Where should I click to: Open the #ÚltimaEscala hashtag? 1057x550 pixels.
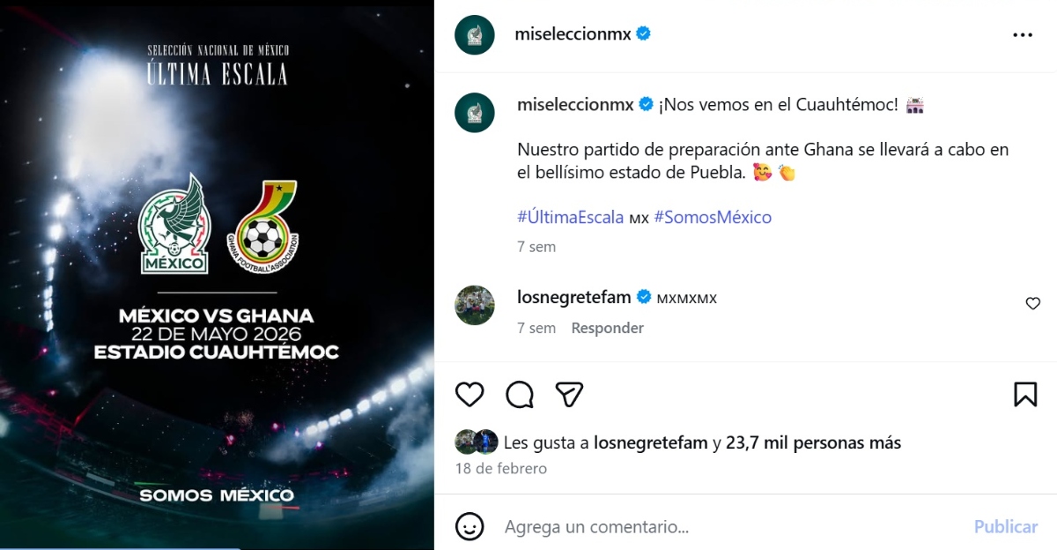click(567, 217)
